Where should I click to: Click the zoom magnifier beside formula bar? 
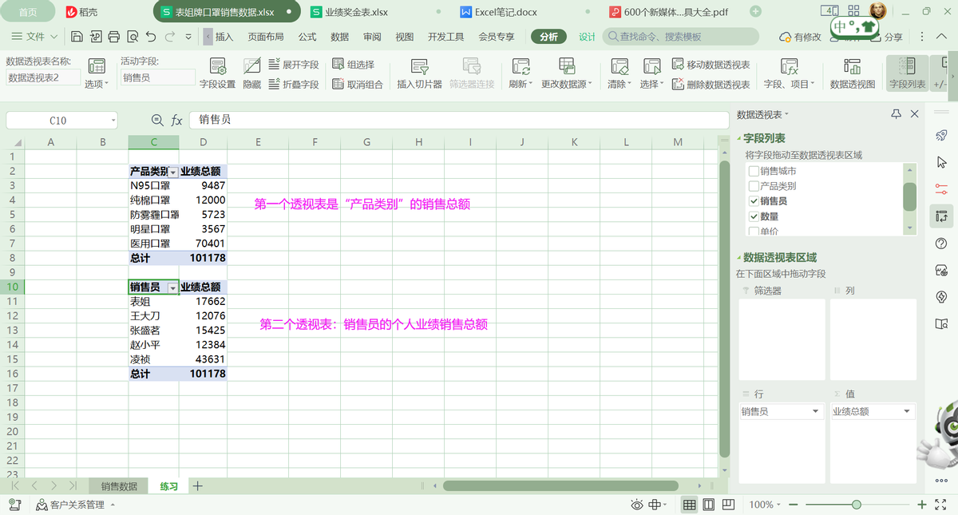click(157, 120)
